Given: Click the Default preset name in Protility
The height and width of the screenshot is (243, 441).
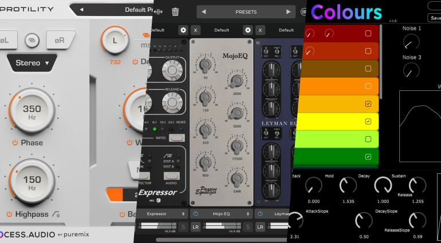Looking at the screenshot, I should coord(139,10).
